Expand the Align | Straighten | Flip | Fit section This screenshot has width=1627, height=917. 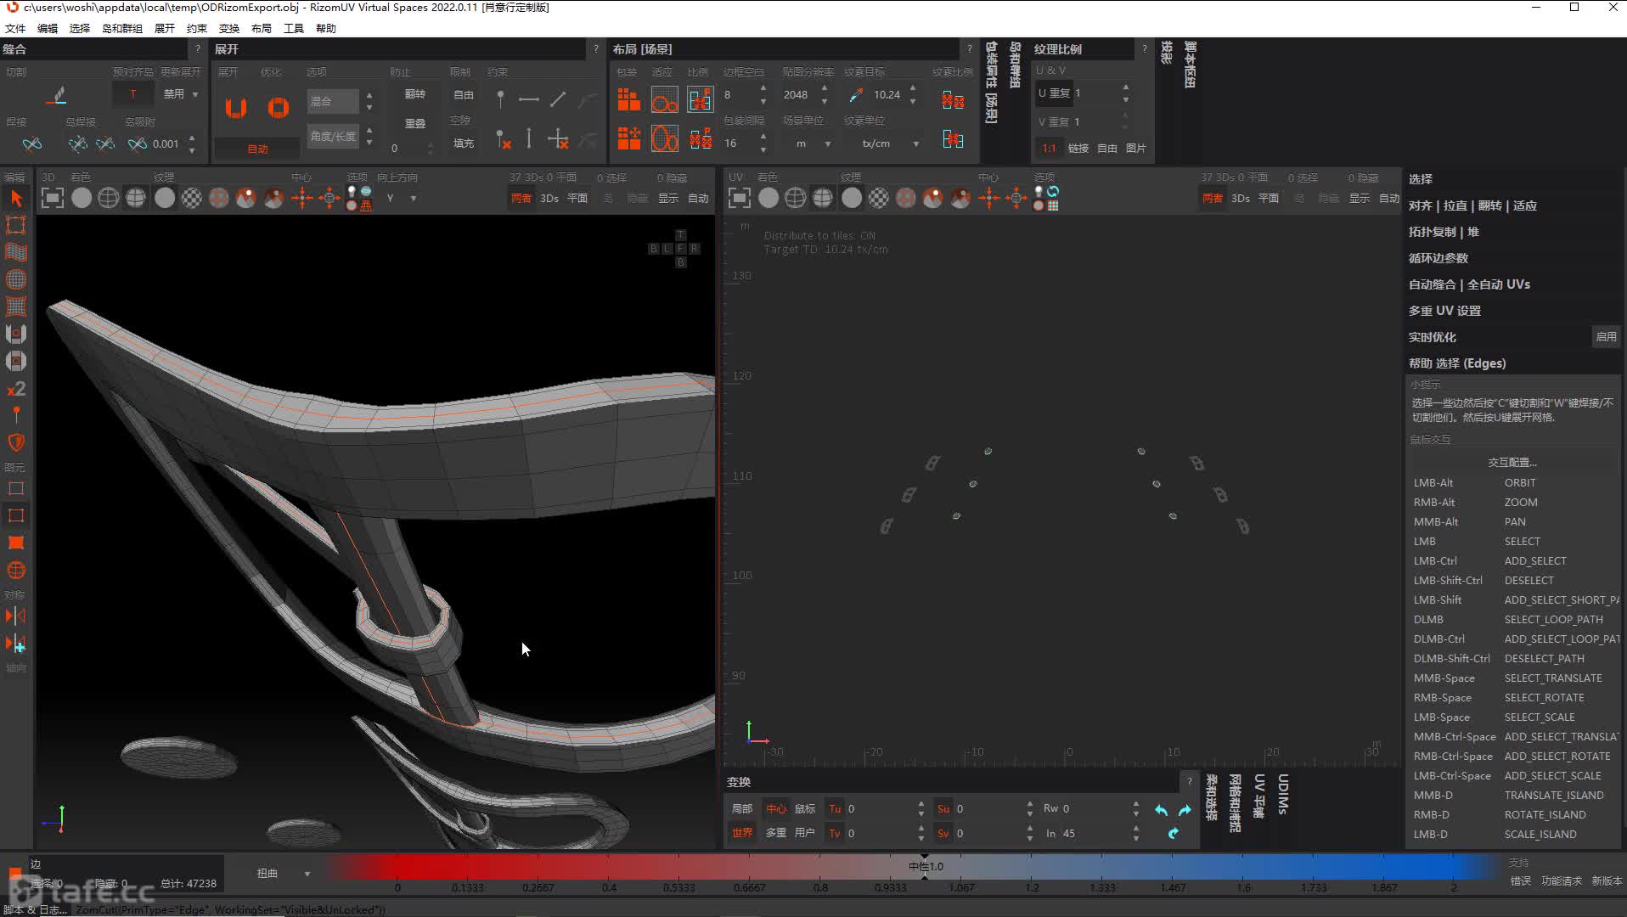coord(1472,205)
